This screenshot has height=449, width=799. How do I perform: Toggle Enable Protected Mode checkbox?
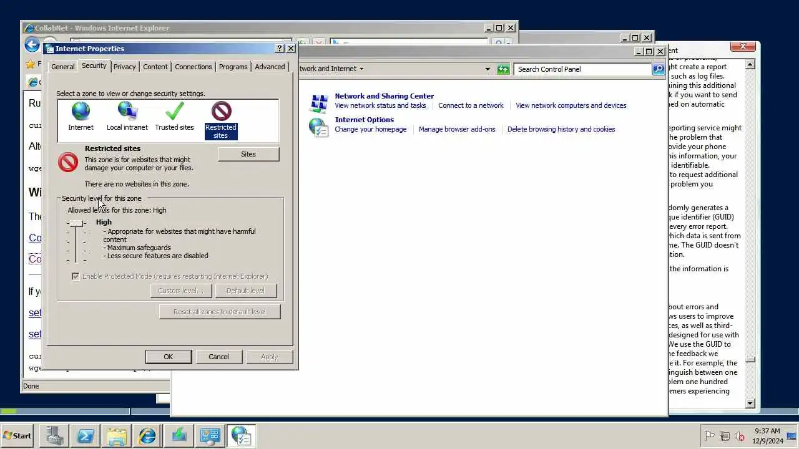[x=76, y=276]
